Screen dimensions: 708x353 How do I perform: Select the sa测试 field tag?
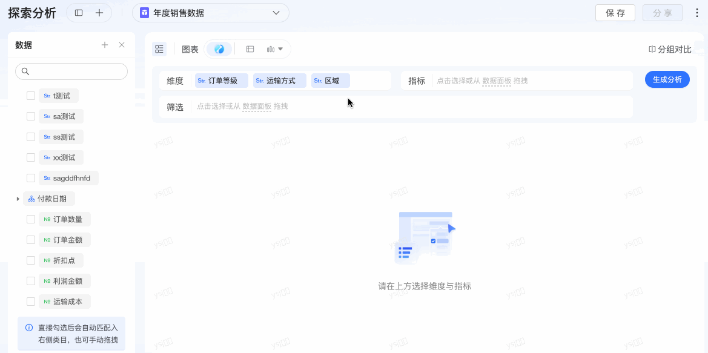[61, 116]
